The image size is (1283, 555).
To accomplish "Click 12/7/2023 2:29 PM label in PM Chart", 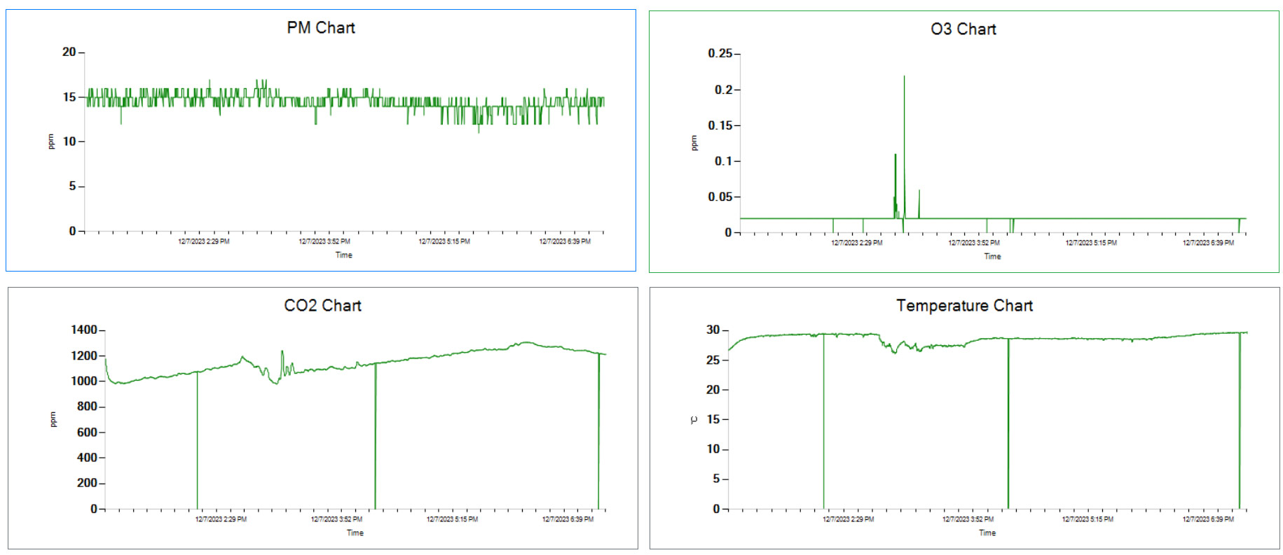I will [204, 241].
